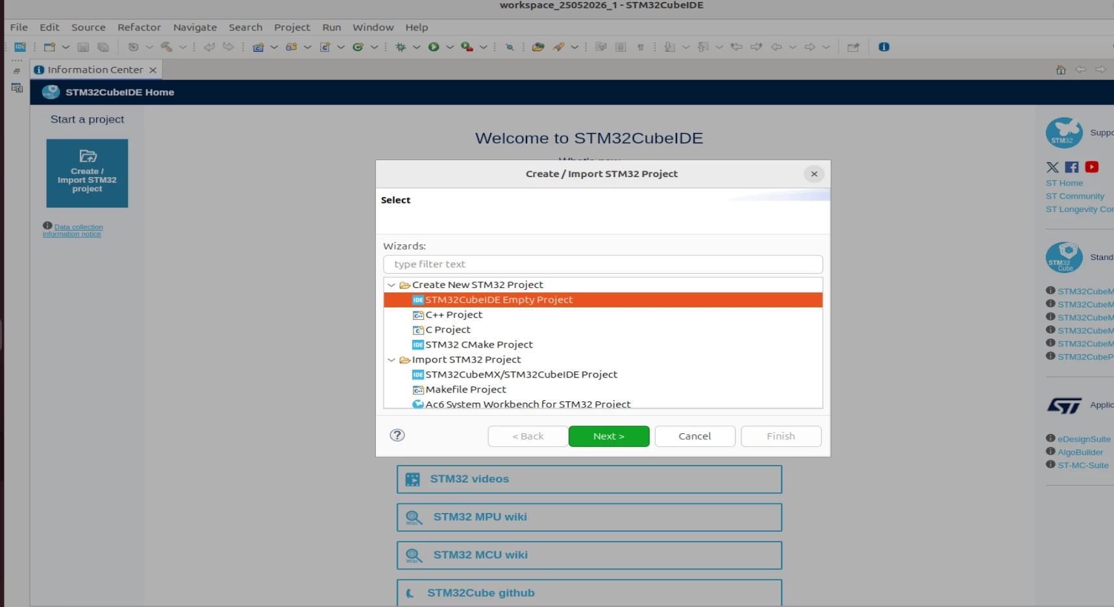Viewport: 1114px width, 607px height.
Task: Click the Cancel button in the wizard
Action: click(695, 436)
